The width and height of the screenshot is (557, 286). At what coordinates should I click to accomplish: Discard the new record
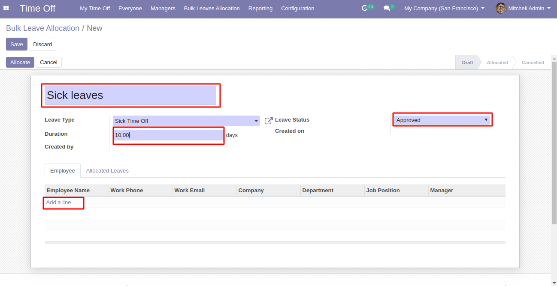[42, 44]
